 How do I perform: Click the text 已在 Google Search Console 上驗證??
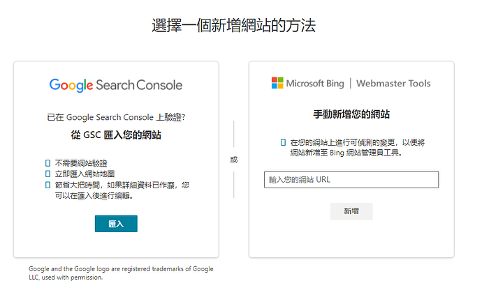pyautogui.click(x=116, y=117)
